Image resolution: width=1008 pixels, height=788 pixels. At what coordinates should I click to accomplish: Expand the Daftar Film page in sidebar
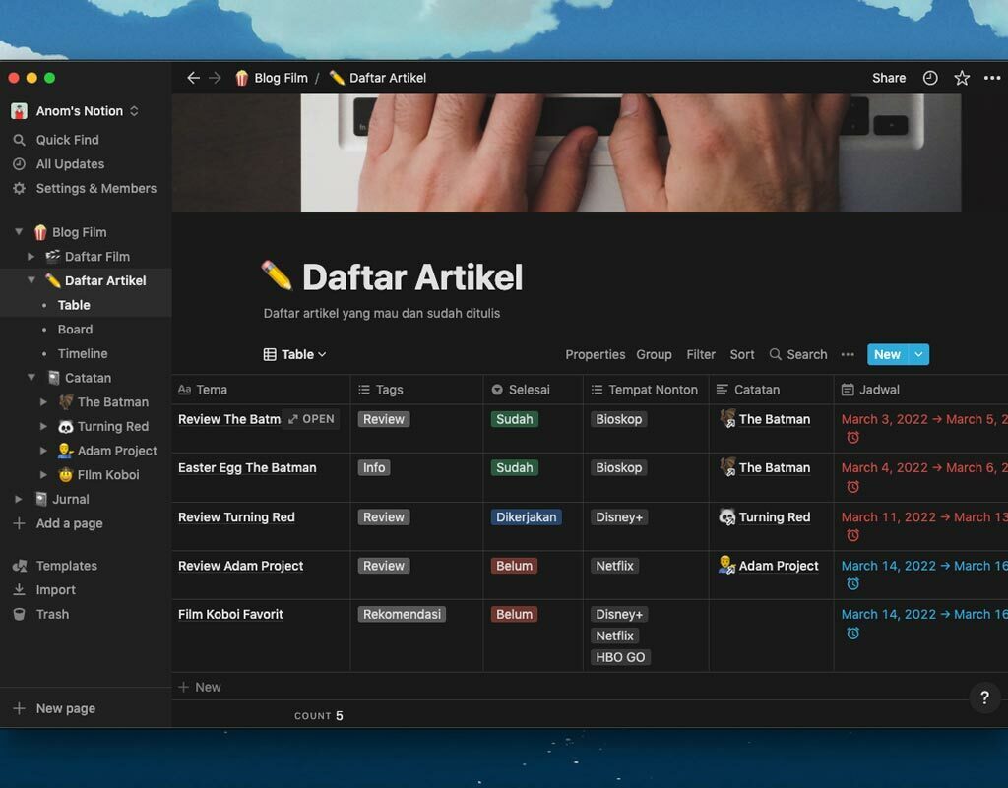point(31,256)
